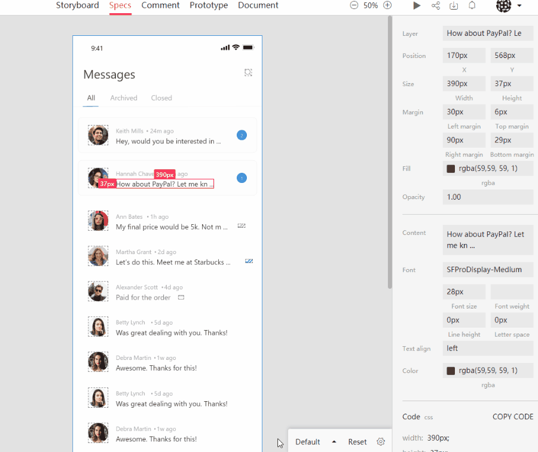Viewport: 538px width, 452px height.
Task: Click icon beside Paid for the order
Action: [181, 298]
